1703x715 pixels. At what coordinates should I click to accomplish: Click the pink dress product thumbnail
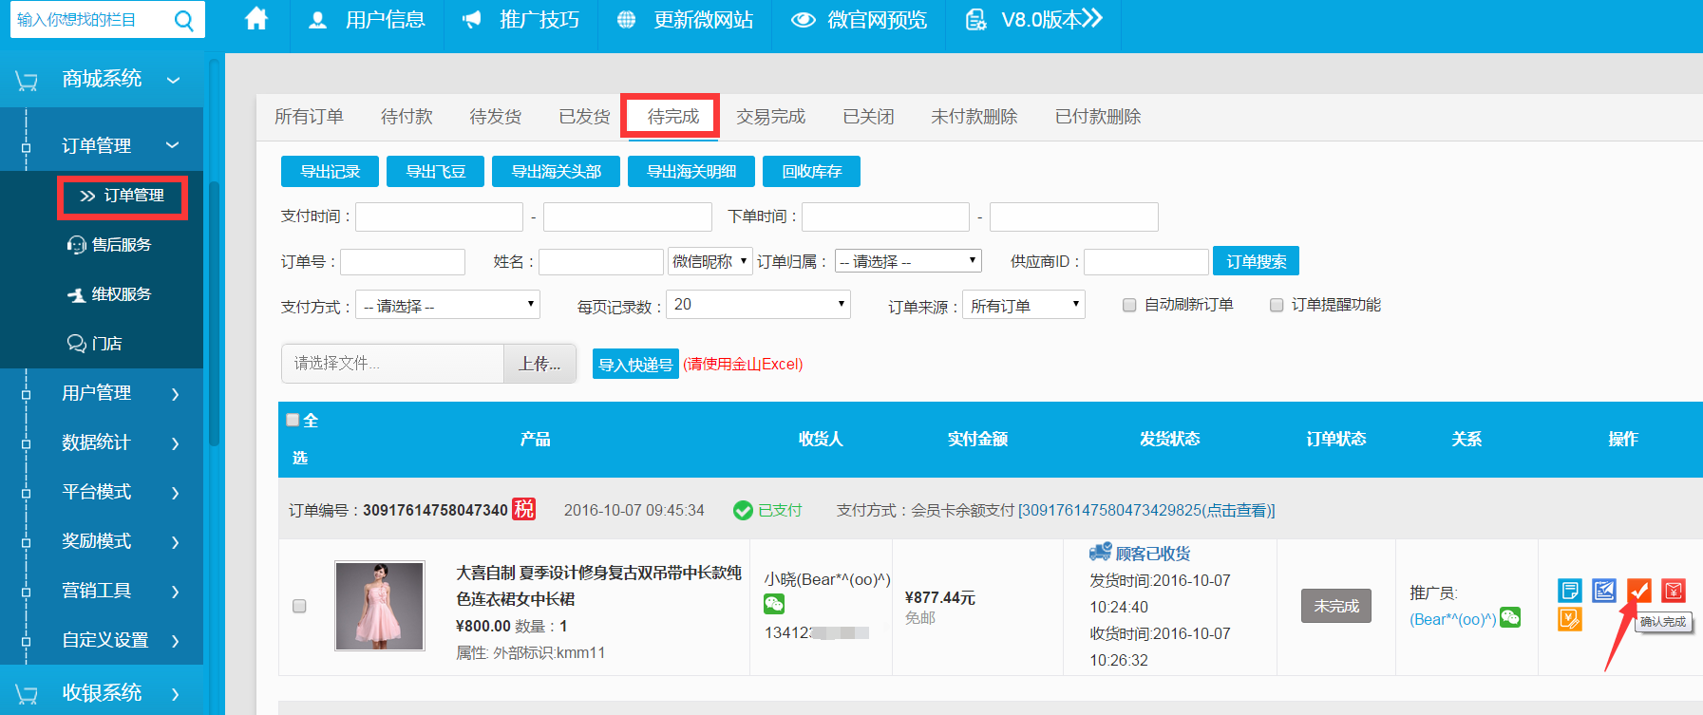(x=380, y=606)
